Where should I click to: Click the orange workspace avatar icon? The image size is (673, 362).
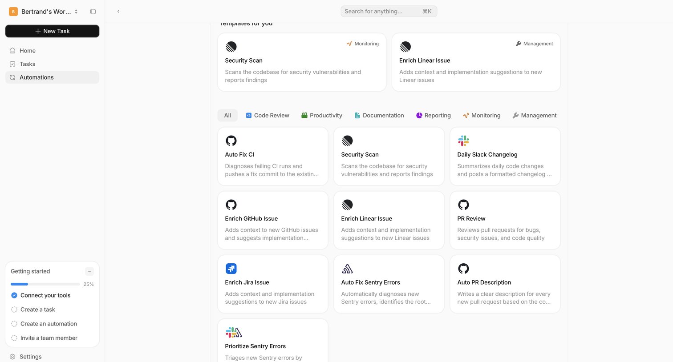pos(13,12)
